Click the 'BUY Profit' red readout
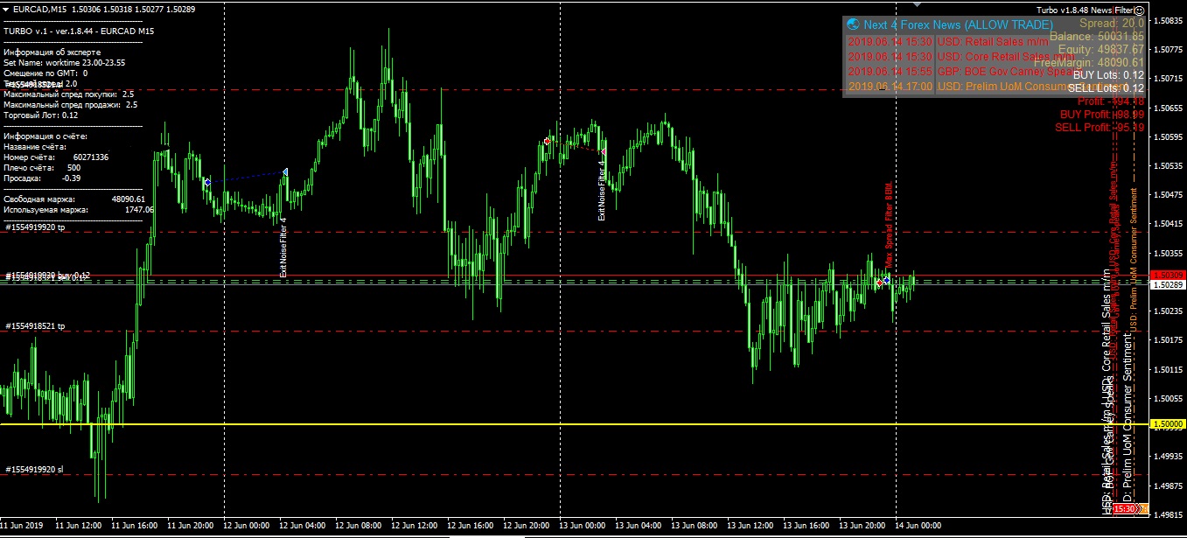 [1102, 115]
